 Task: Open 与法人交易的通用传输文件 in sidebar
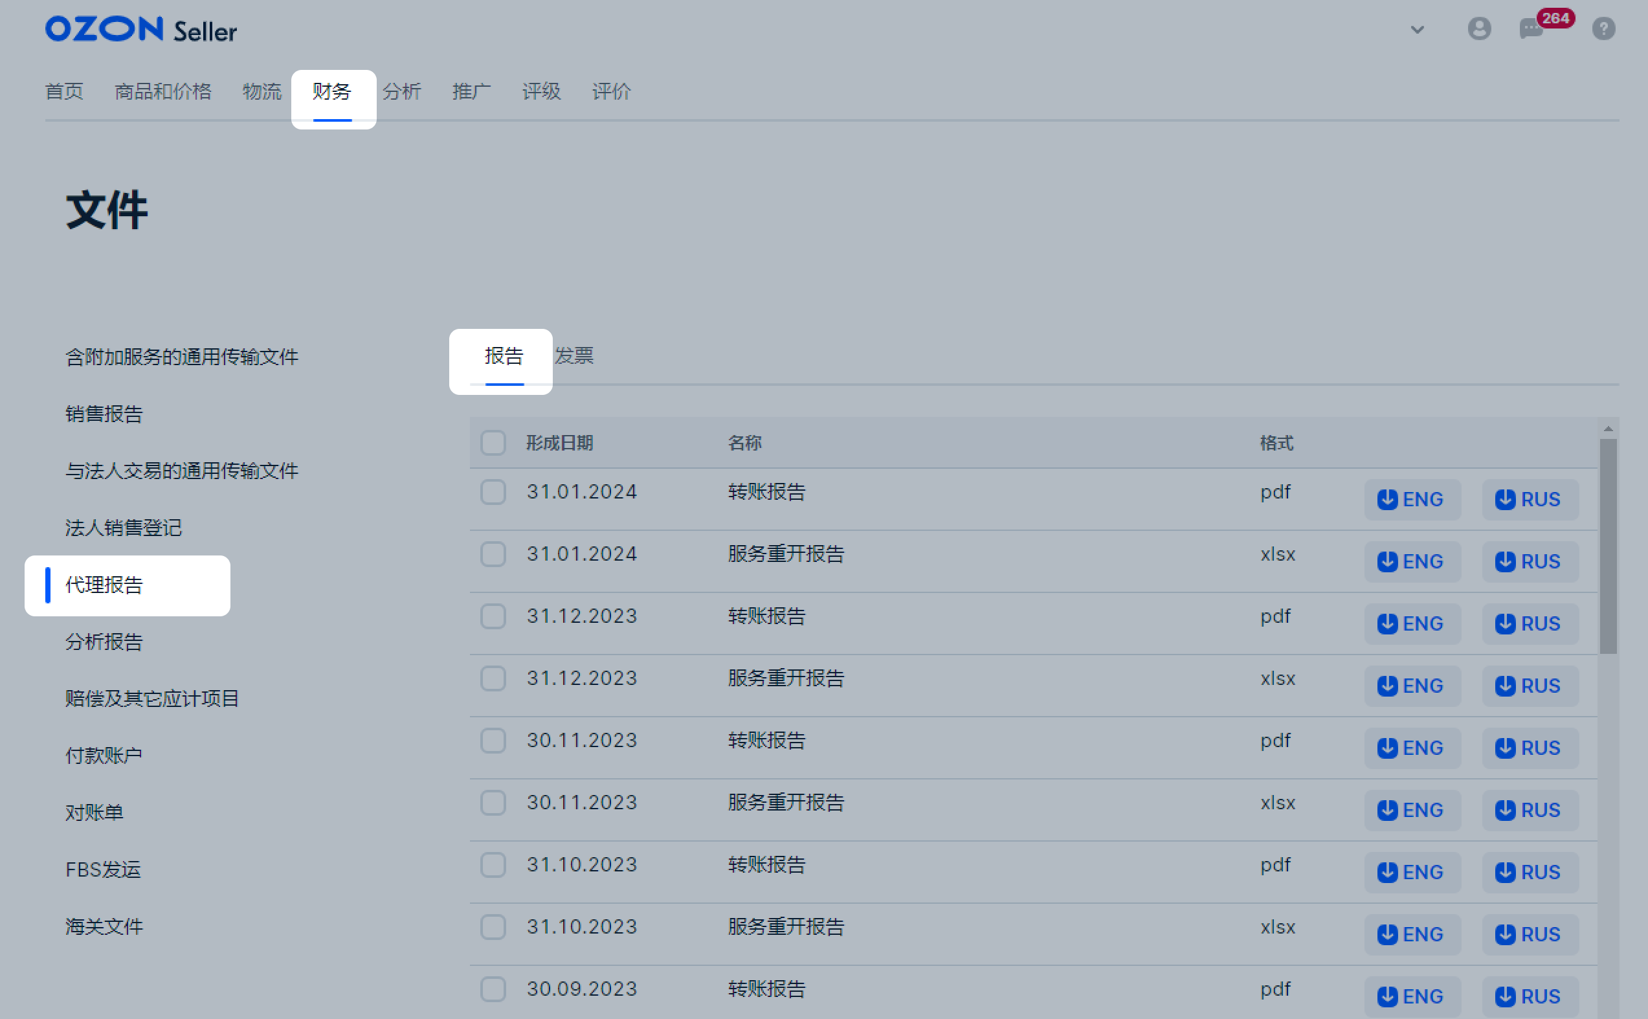(x=182, y=471)
